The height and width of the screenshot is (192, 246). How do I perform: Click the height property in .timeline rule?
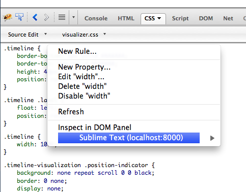(x=27, y=72)
